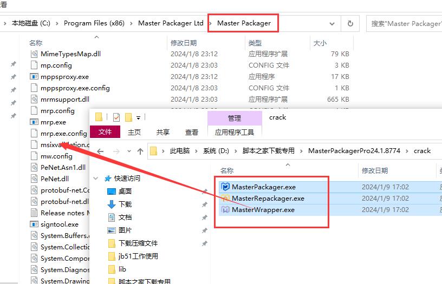Click the lib folder icon in sidebar
Screen dimensions: 442x284
[112, 269]
